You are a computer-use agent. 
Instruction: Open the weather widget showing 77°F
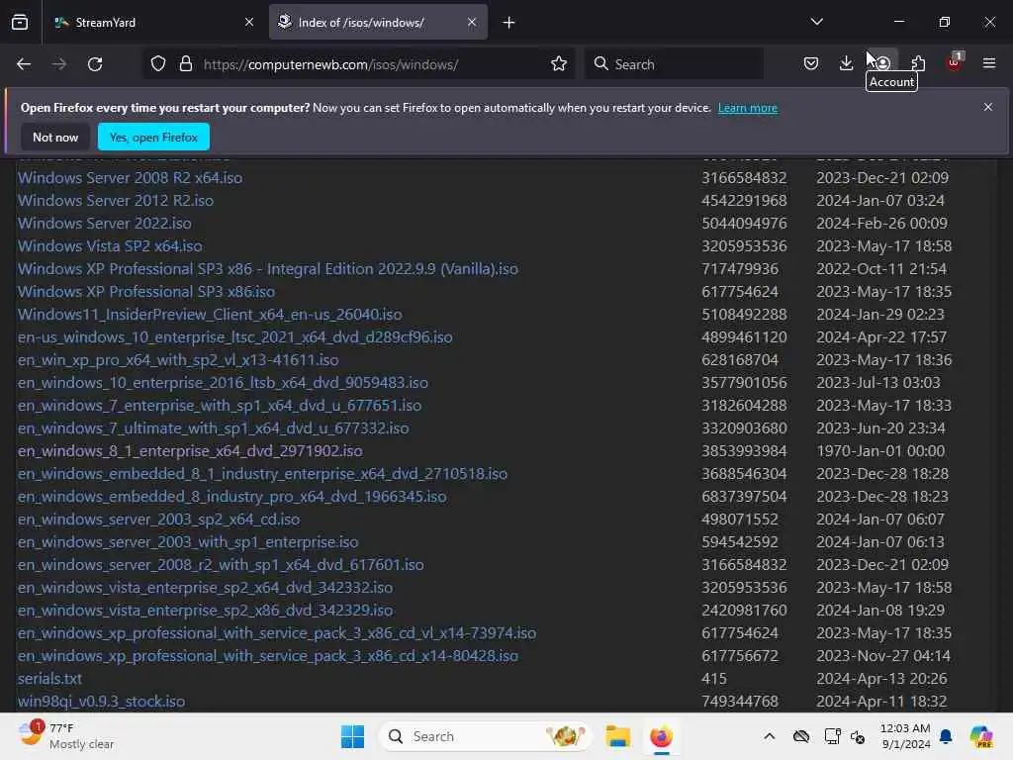[x=66, y=736]
